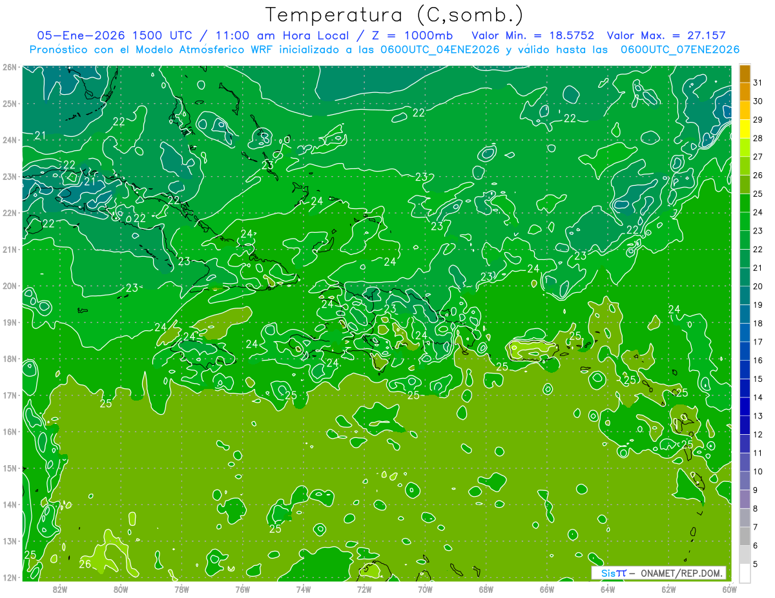Click the white bottom swatch below 5
This screenshot has height=598, width=775.
(745, 573)
